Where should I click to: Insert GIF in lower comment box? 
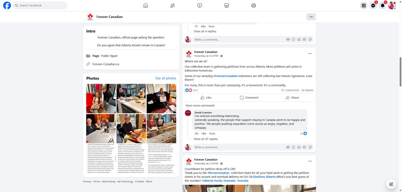305,147
